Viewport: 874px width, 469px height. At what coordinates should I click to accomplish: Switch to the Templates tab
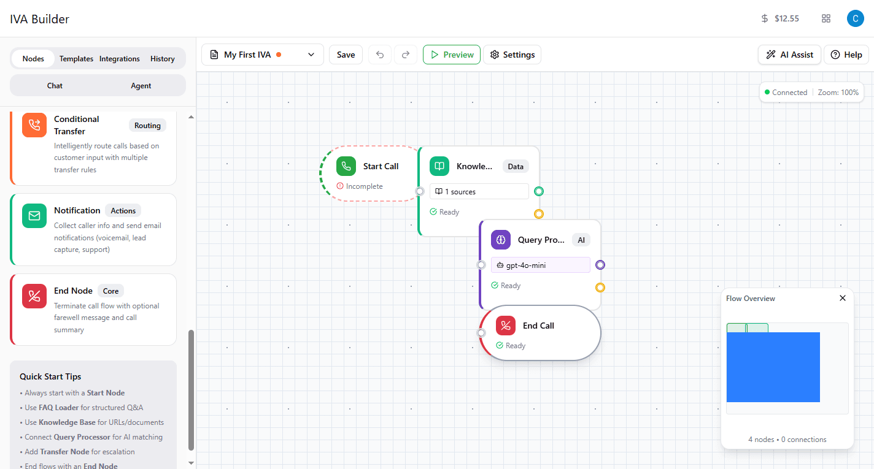click(76, 58)
